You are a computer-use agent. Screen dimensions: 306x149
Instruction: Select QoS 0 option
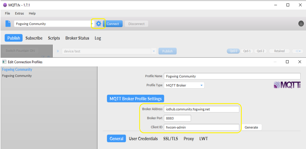coord(234,51)
